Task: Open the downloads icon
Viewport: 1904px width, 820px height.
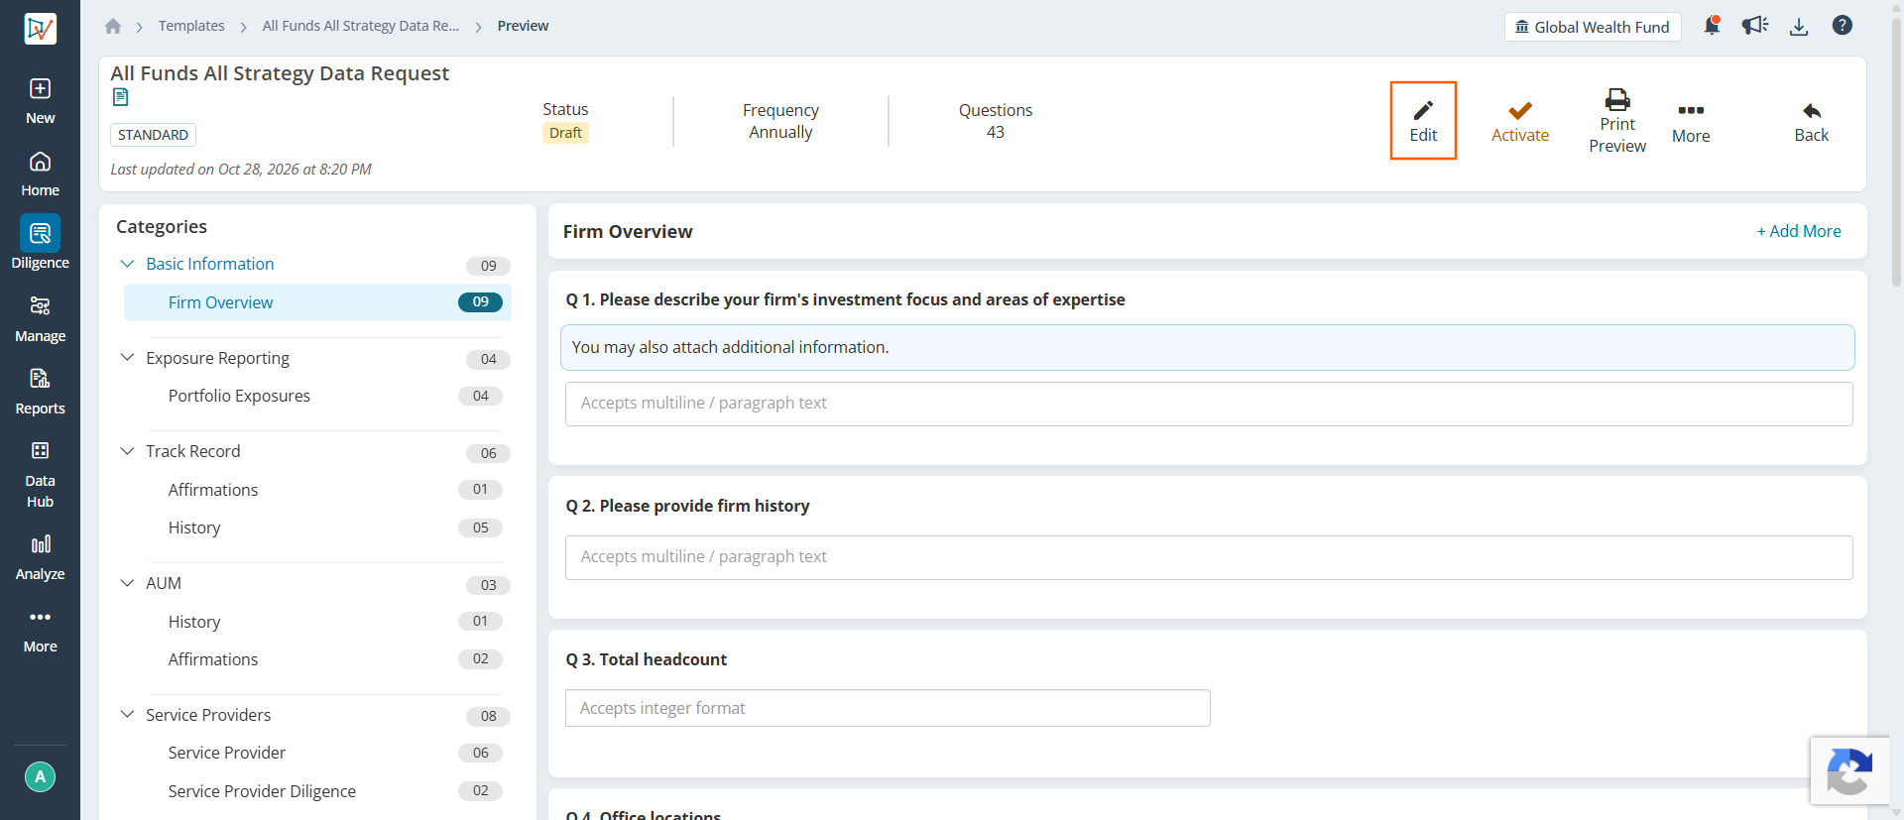Action: pos(1799,27)
